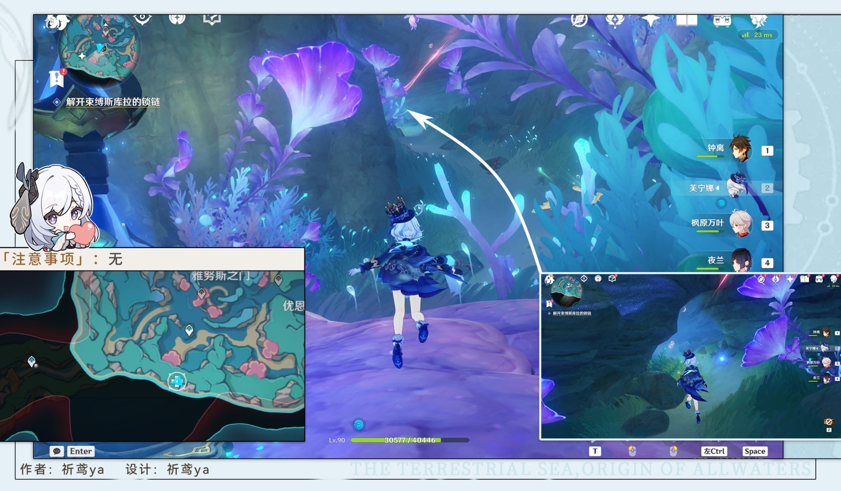This screenshot has height=491, width=841.
Task: Open the Battle Pass winged emblem icon
Action: tap(615, 20)
